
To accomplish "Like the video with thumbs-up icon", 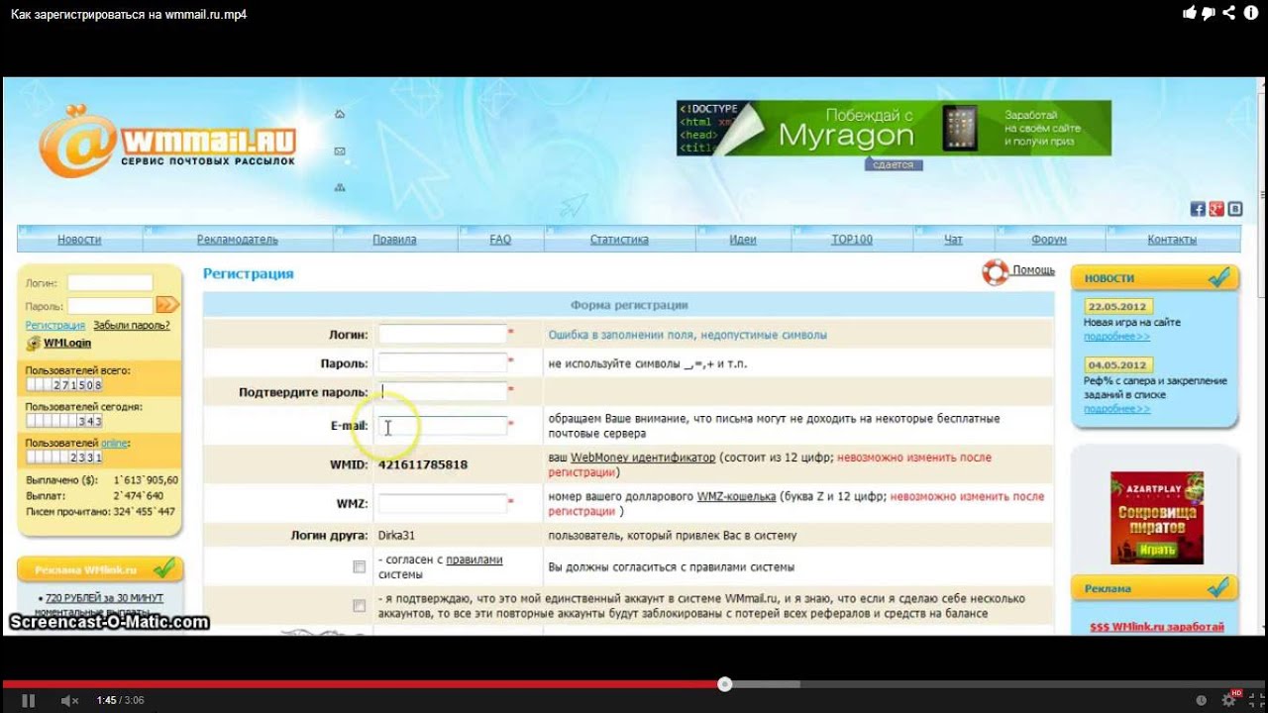I will [x=1190, y=13].
